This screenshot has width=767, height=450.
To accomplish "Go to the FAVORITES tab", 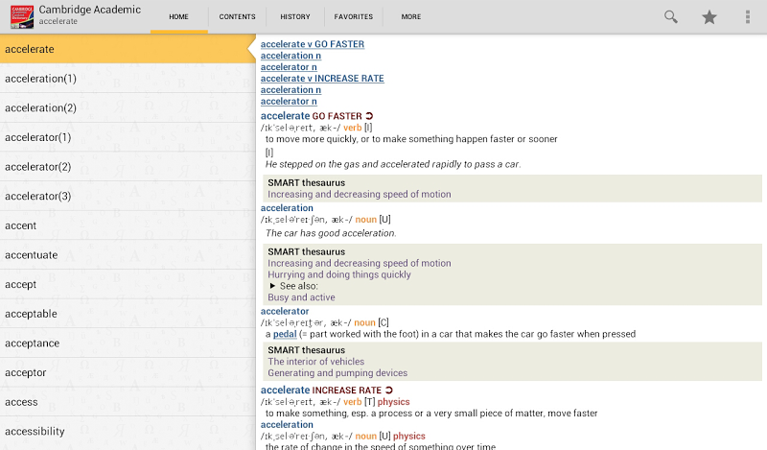I will 353,16.
